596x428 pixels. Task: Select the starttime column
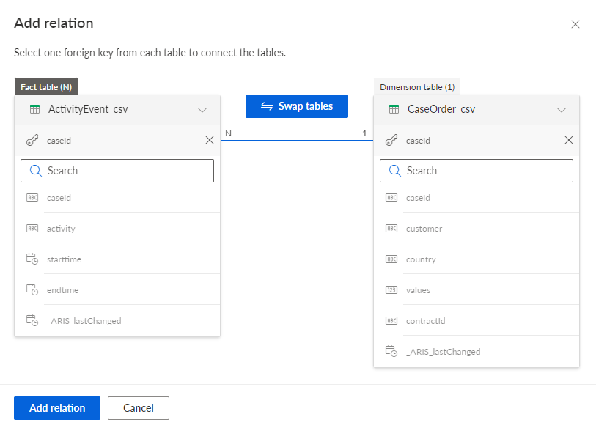click(117, 259)
